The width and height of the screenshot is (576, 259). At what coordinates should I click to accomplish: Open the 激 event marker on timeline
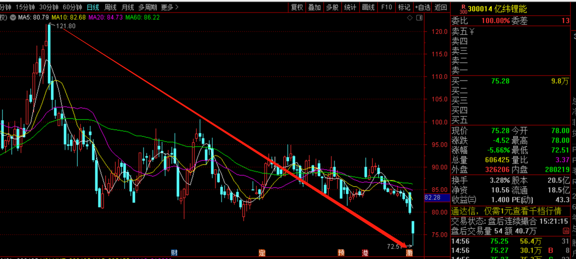click(x=409, y=252)
